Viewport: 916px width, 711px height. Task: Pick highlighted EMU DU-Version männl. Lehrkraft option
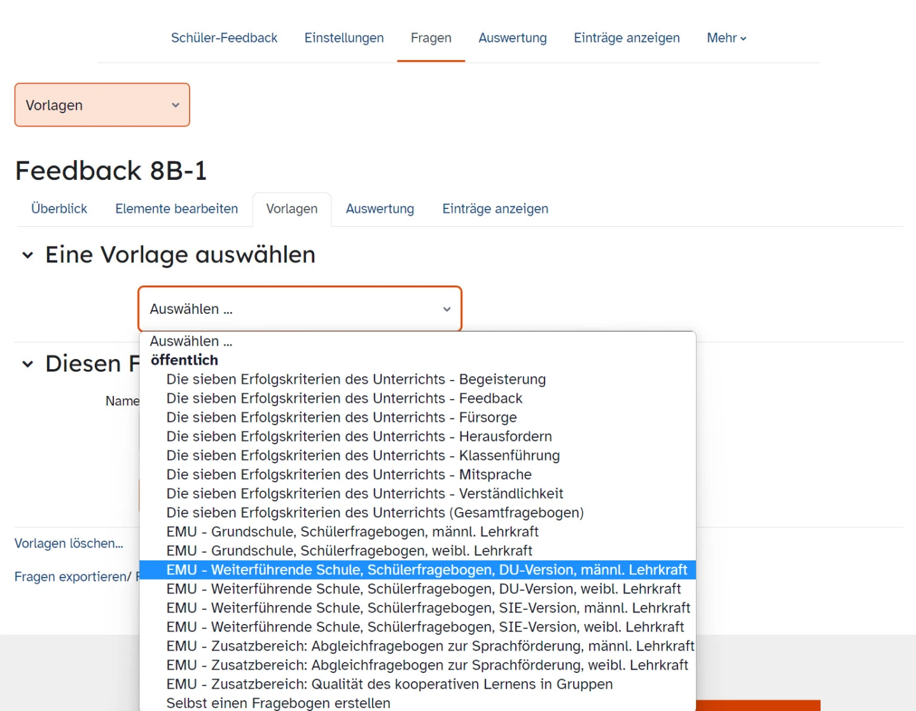[x=426, y=570]
